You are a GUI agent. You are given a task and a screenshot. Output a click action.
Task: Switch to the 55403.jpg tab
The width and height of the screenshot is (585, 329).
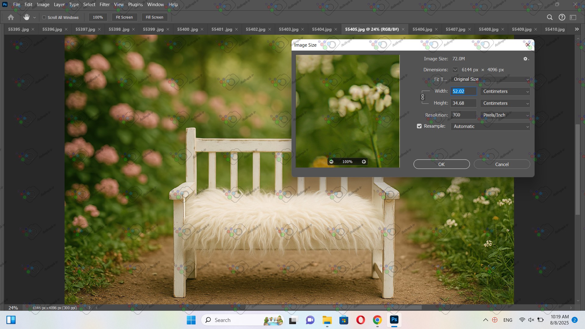pyautogui.click(x=288, y=29)
